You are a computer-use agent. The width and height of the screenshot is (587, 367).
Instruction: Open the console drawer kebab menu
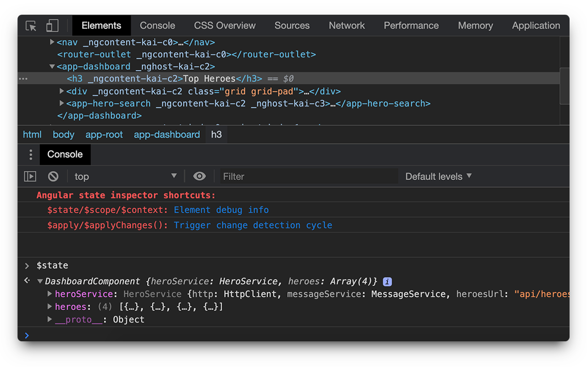click(31, 155)
